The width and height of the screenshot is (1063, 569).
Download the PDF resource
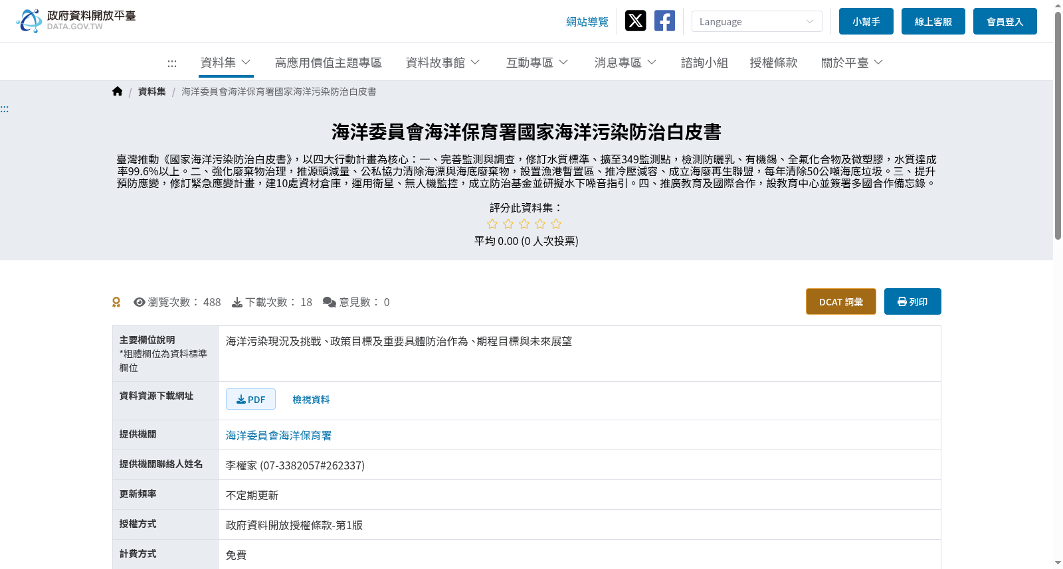tap(250, 399)
